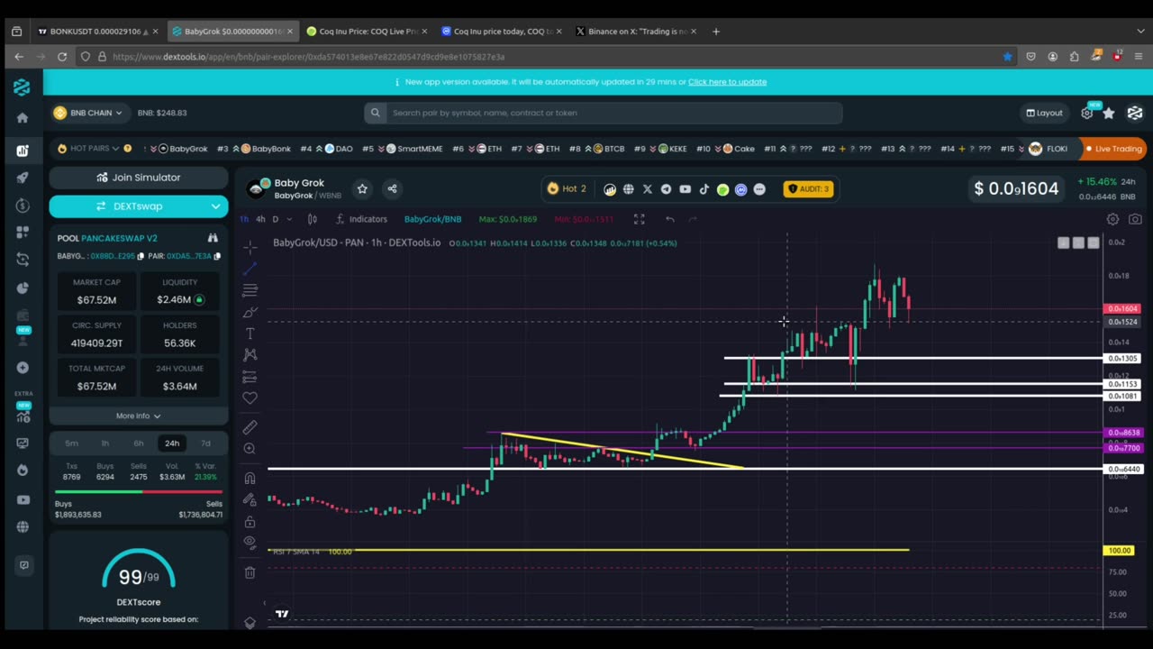1153x649 pixels.
Task: Open the flame sidebar icon
Action: (x=23, y=471)
